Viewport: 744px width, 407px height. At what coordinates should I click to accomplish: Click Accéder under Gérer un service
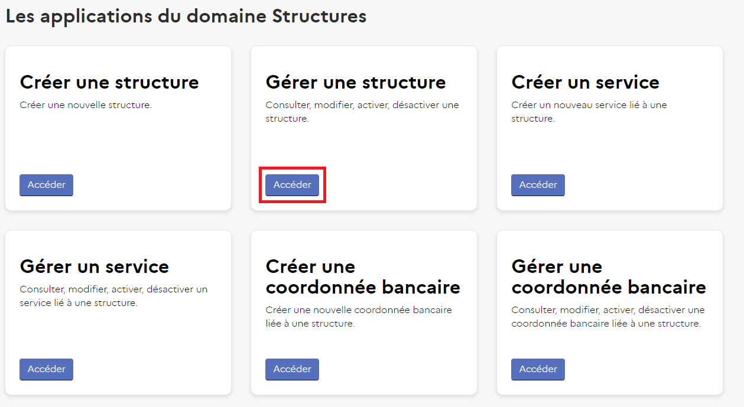tap(46, 369)
